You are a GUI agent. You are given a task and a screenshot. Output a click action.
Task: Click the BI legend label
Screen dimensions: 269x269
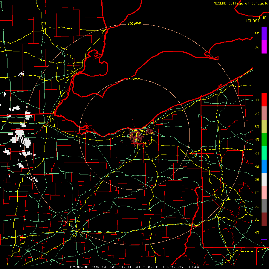pos(256,219)
